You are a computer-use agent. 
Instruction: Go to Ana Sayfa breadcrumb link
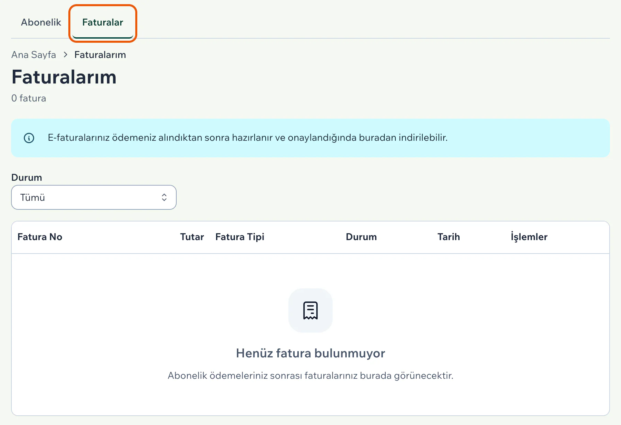coord(33,55)
